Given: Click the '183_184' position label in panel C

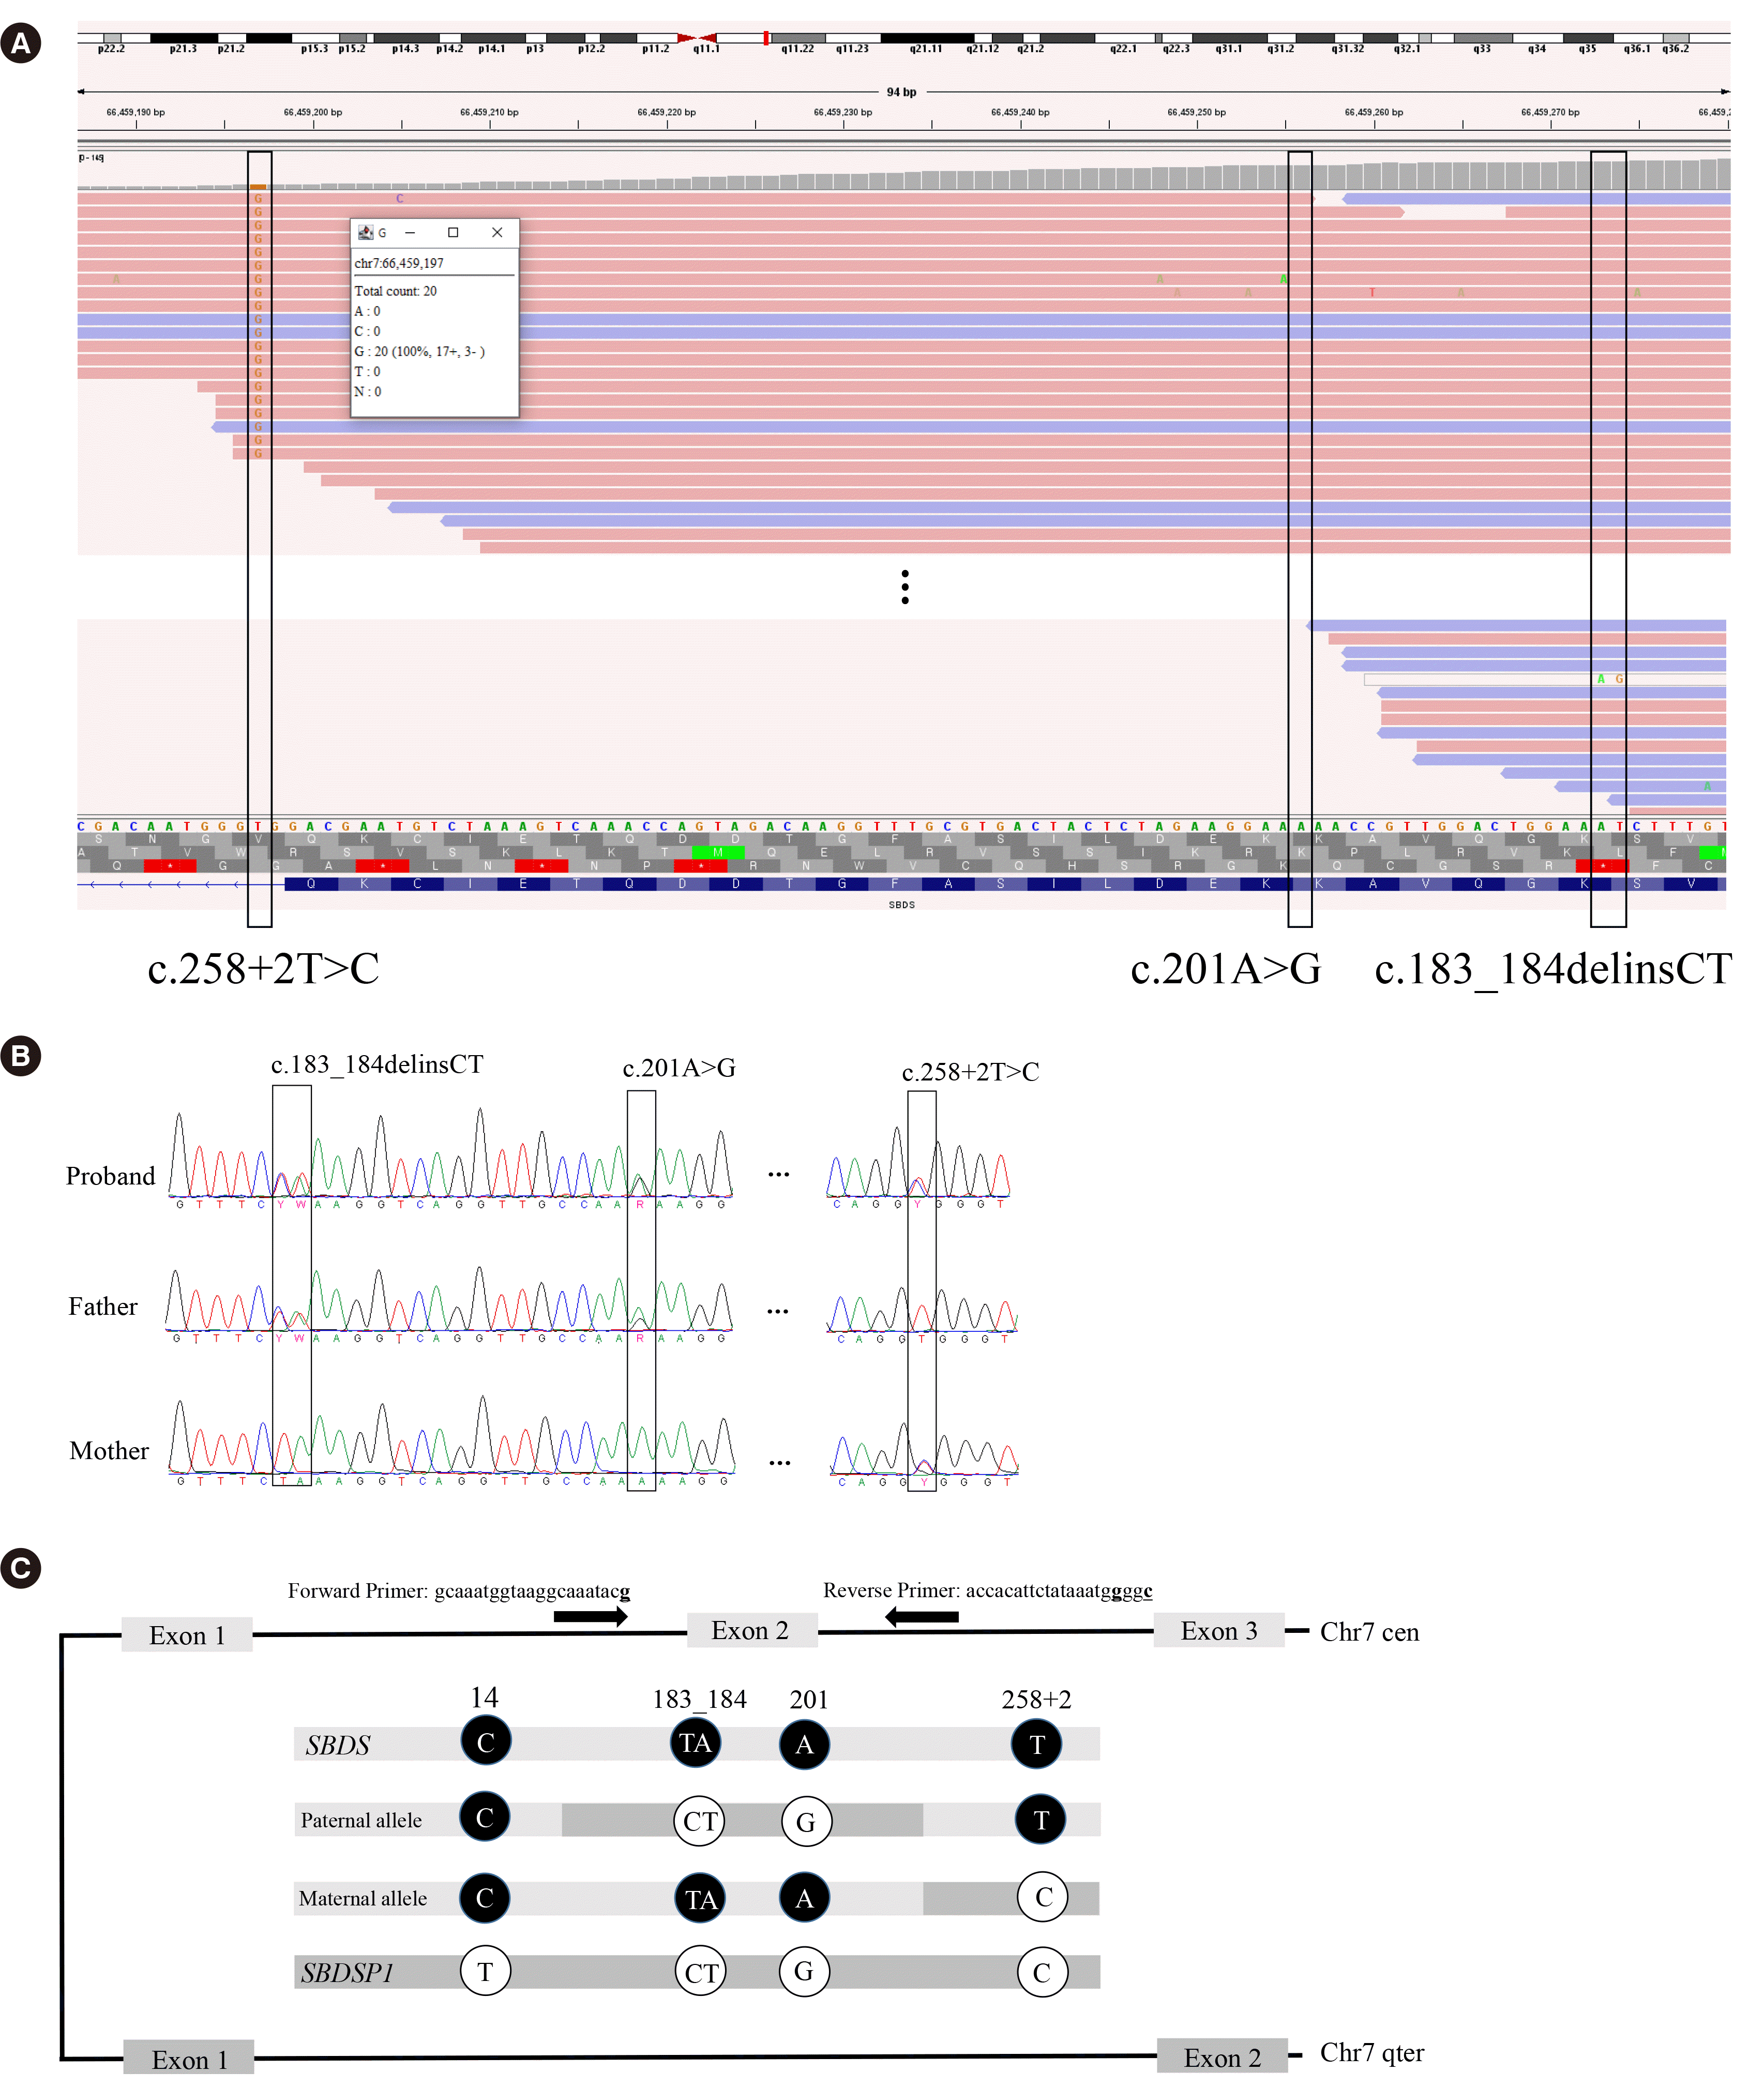Looking at the screenshot, I should point(699,1699).
